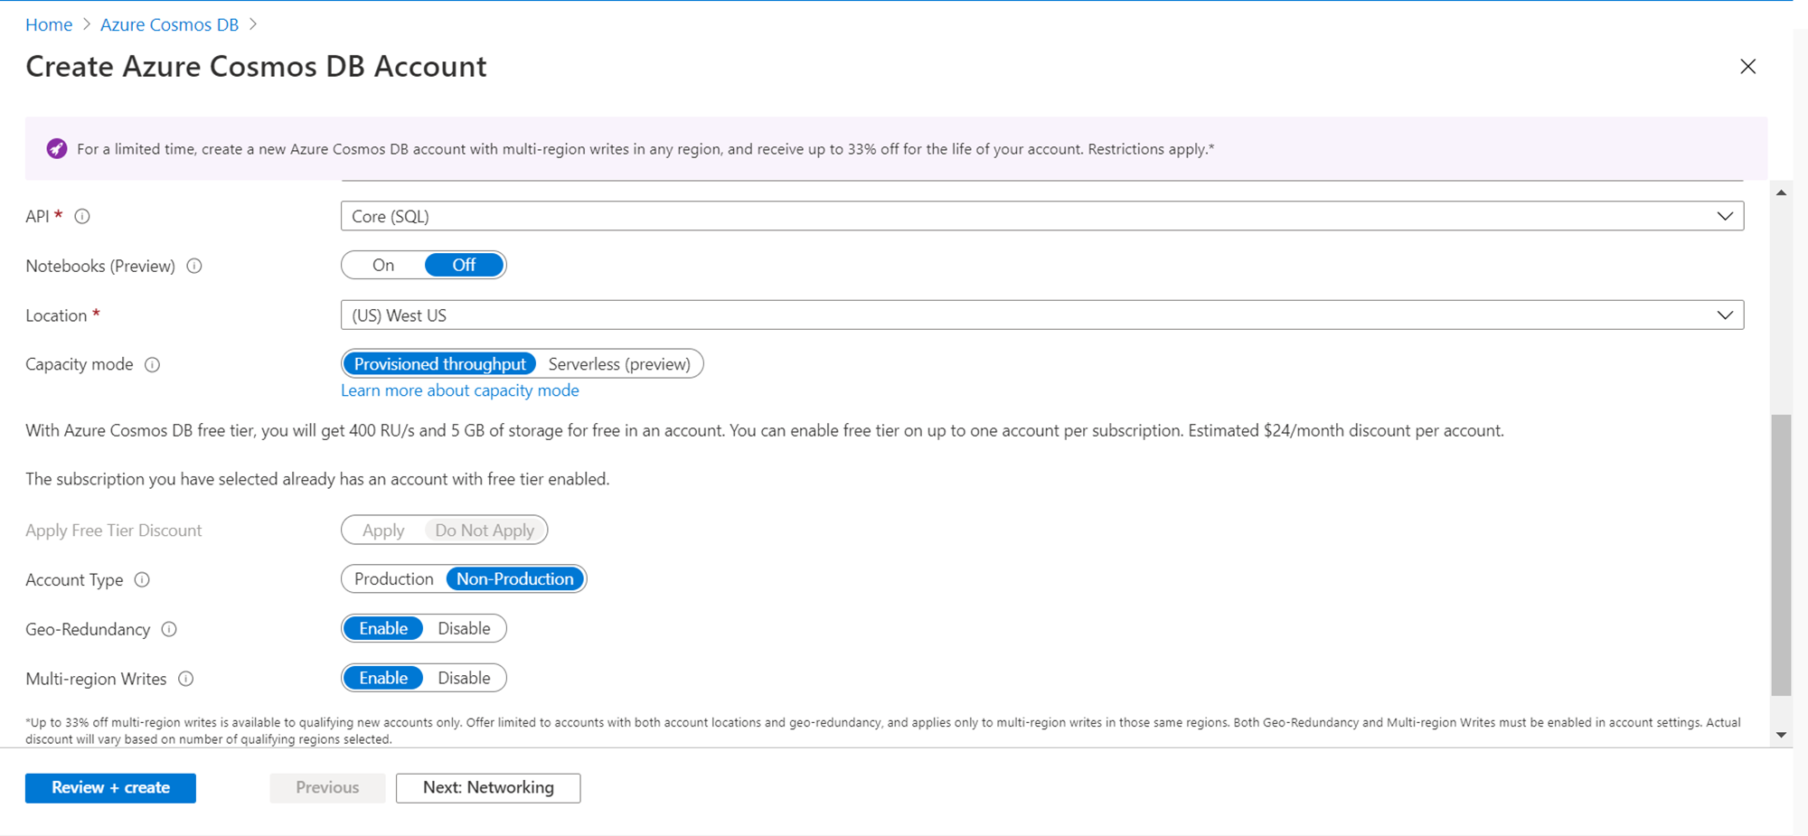1808x836 pixels.
Task: Click the Geo-Redundancy info icon
Action: tap(169, 629)
